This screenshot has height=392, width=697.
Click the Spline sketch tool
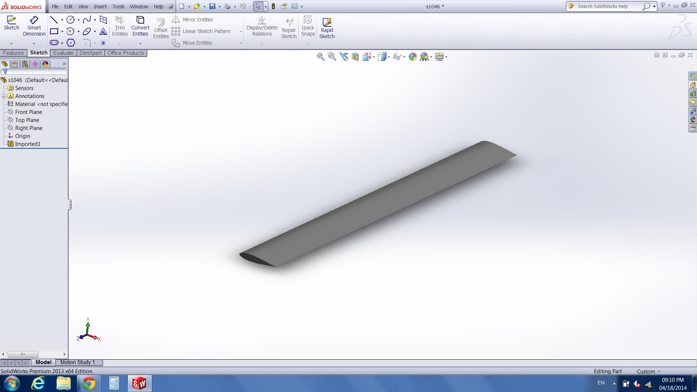pos(87,20)
